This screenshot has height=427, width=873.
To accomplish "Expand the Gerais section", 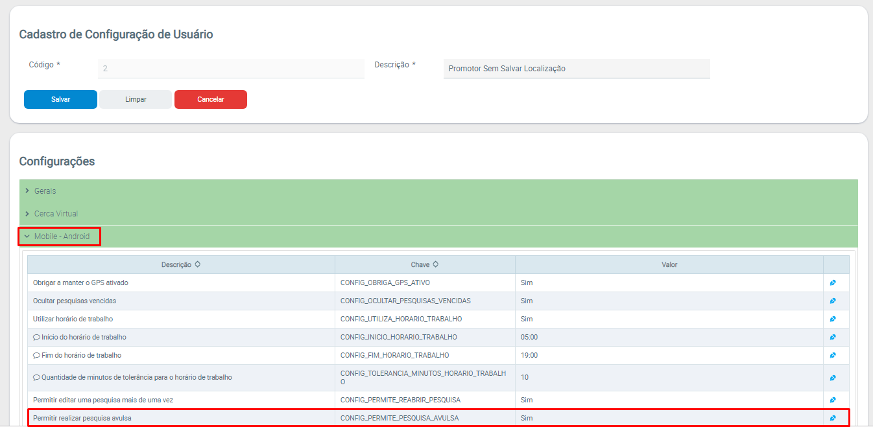I will tap(45, 191).
